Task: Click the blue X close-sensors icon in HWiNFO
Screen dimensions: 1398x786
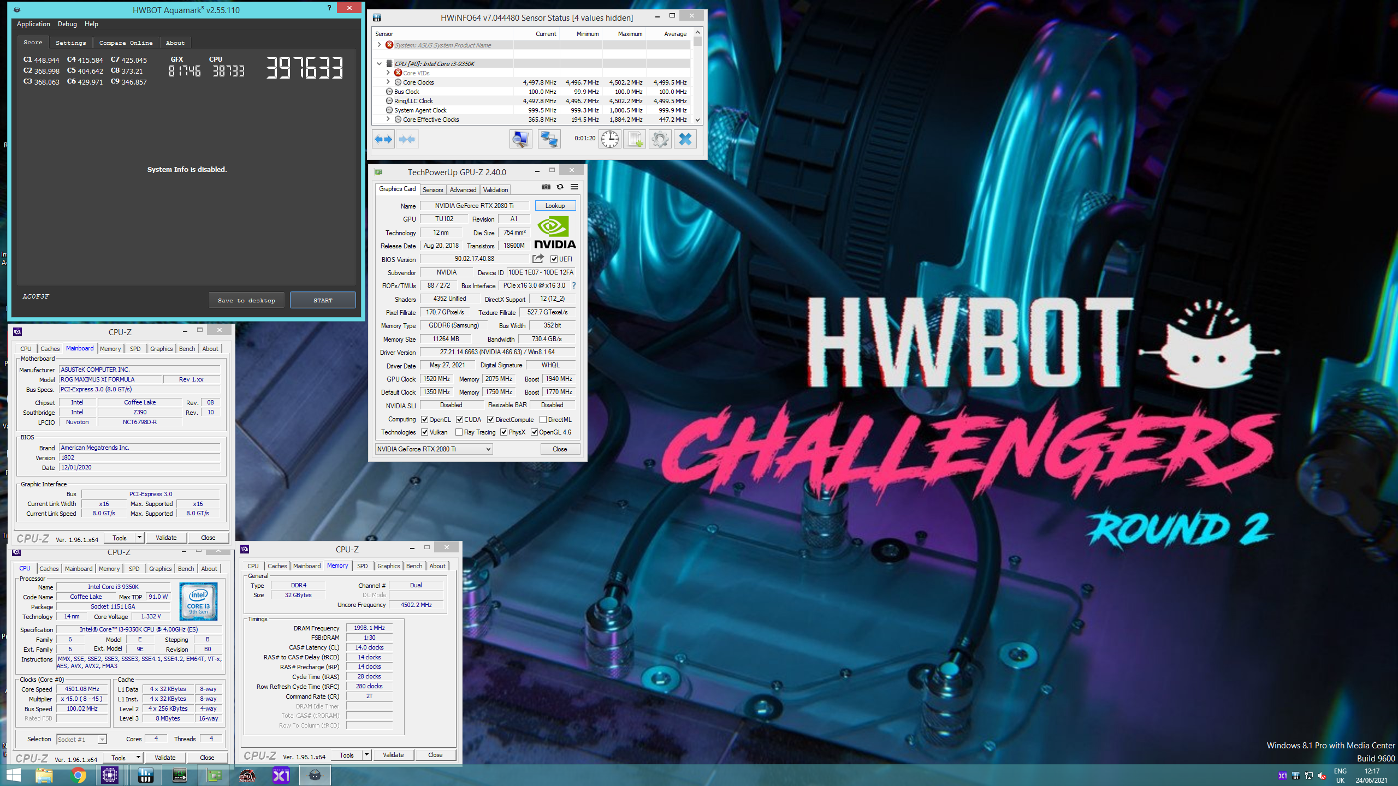Action: (x=685, y=139)
